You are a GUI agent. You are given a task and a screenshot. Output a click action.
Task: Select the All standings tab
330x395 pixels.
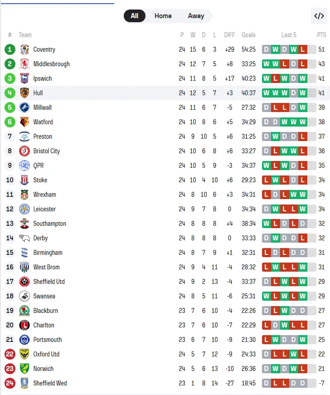(135, 16)
